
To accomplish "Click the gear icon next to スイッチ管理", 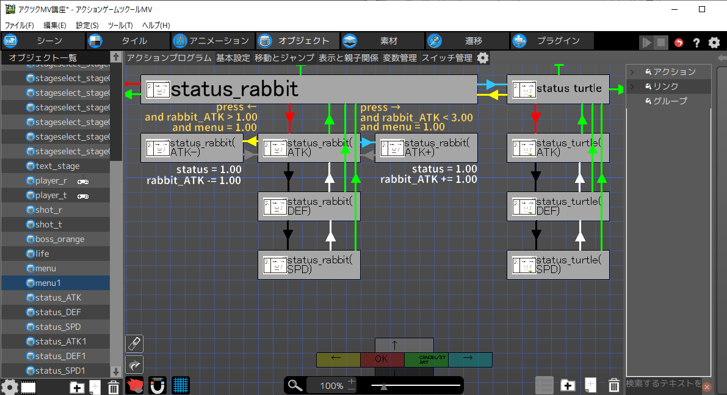I will tap(483, 58).
